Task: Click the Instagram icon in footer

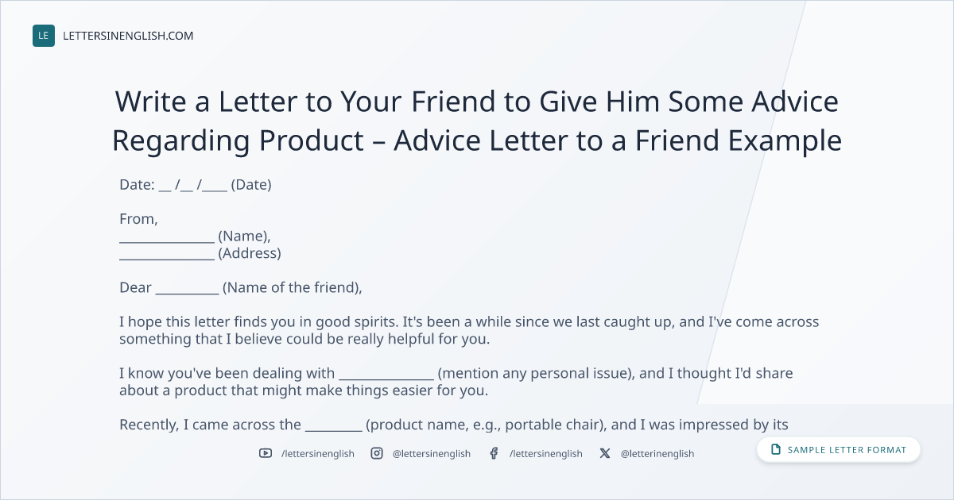Action: coord(377,453)
